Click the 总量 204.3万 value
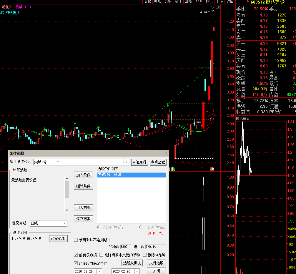Image resolution: width=296 pixels, height=274 pixels. pos(260,89)
